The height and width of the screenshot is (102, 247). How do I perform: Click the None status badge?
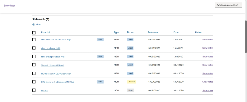(130, 90)
